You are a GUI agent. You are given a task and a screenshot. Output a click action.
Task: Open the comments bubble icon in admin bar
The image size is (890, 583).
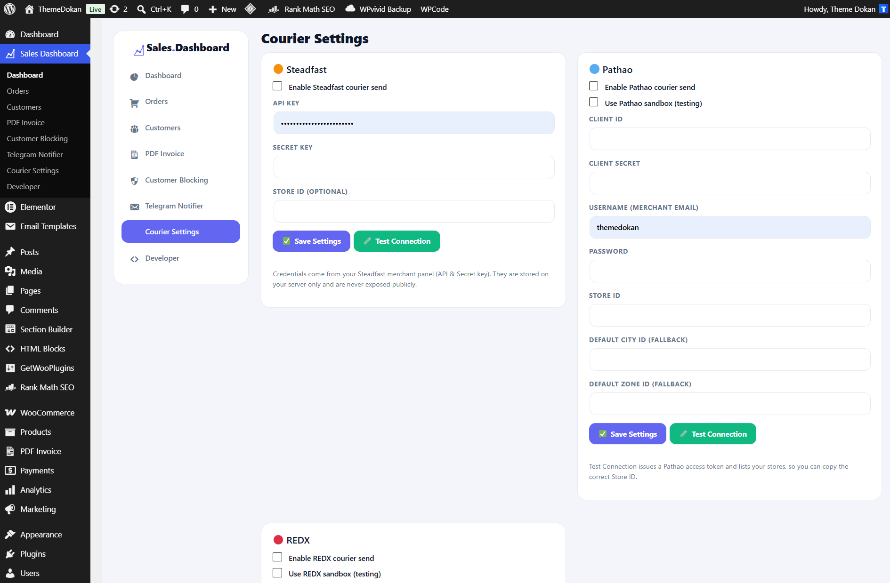(x=185, y=9)
